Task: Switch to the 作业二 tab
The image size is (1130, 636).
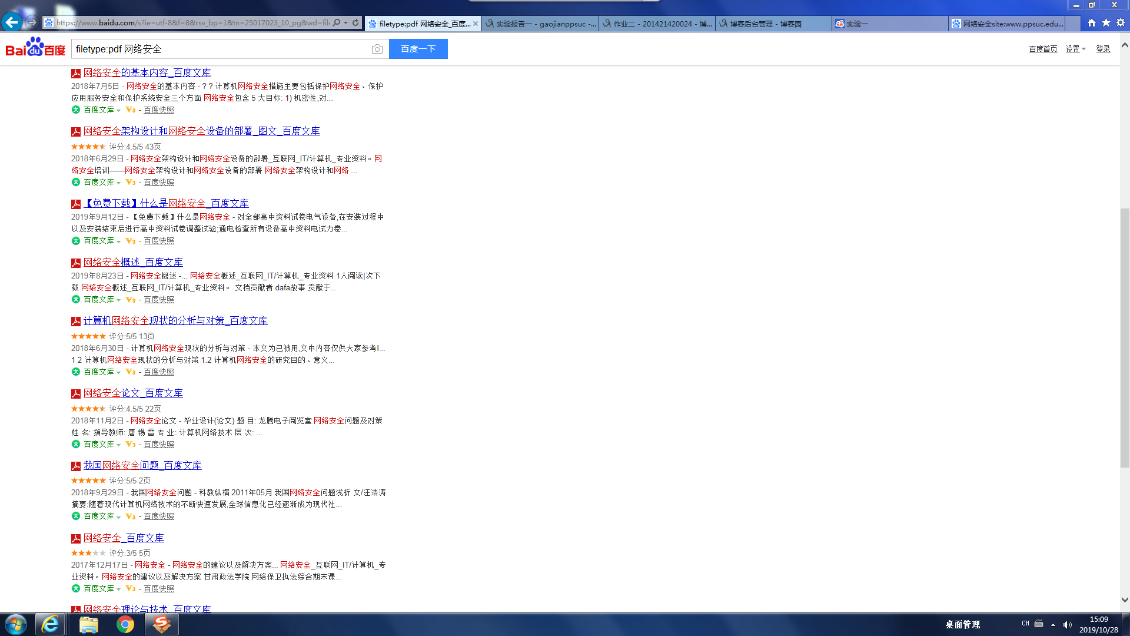Action: tap(657, 24)
